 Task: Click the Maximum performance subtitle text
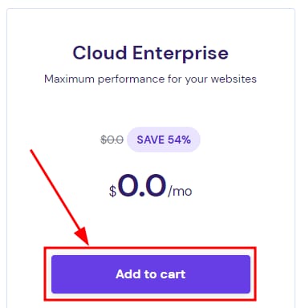coord(150,79)
